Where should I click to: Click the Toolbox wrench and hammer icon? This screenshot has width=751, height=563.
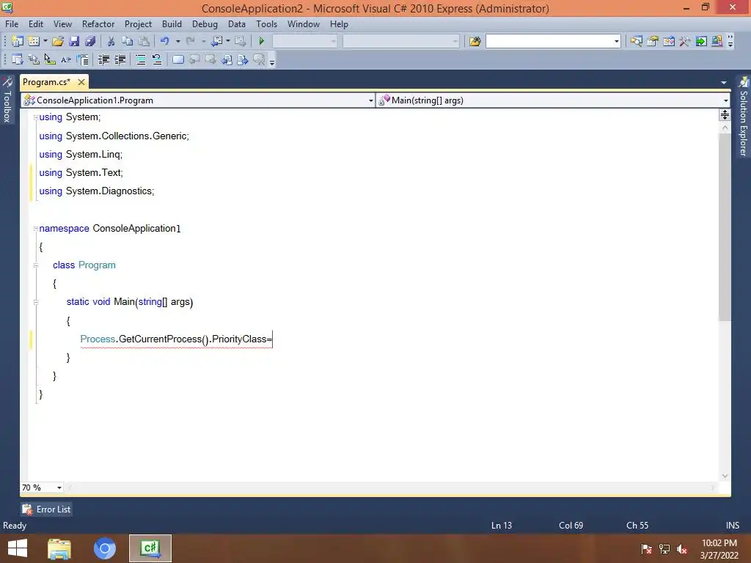coord(685,41)
